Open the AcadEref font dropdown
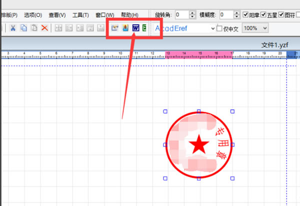The height and width of the screenshot is (206, 300). pyautogui.click(x=213, y=29)
